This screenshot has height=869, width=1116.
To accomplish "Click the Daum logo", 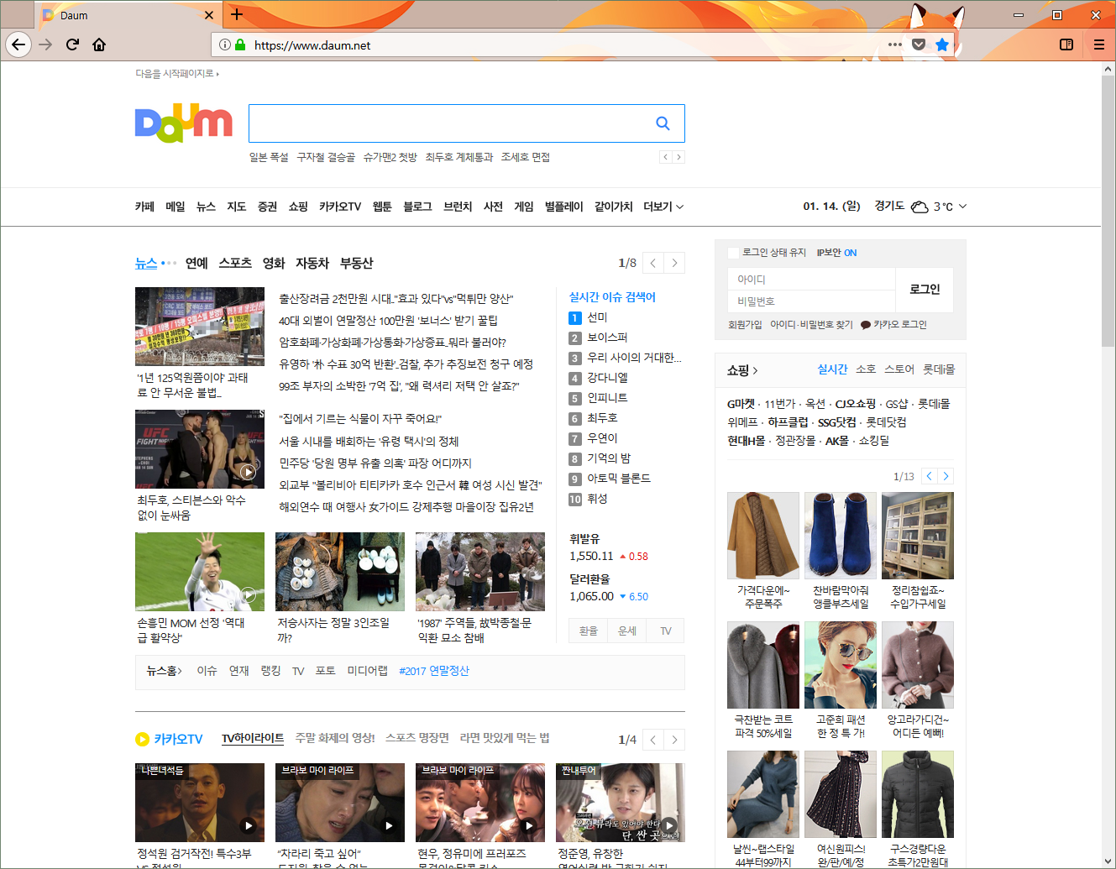I will [x=184, y=123].
